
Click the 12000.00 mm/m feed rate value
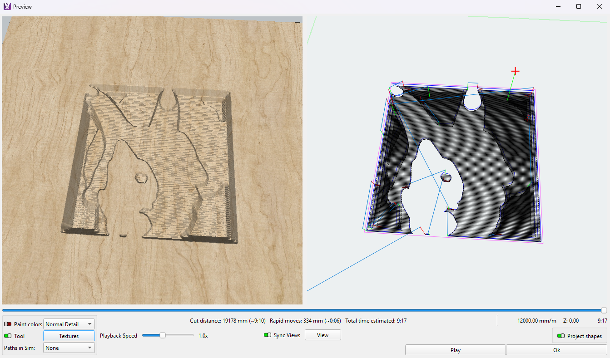pos(537,321)
